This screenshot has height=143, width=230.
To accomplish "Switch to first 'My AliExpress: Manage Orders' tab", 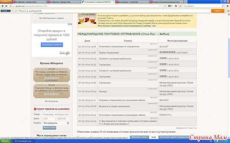I will 29,2.
